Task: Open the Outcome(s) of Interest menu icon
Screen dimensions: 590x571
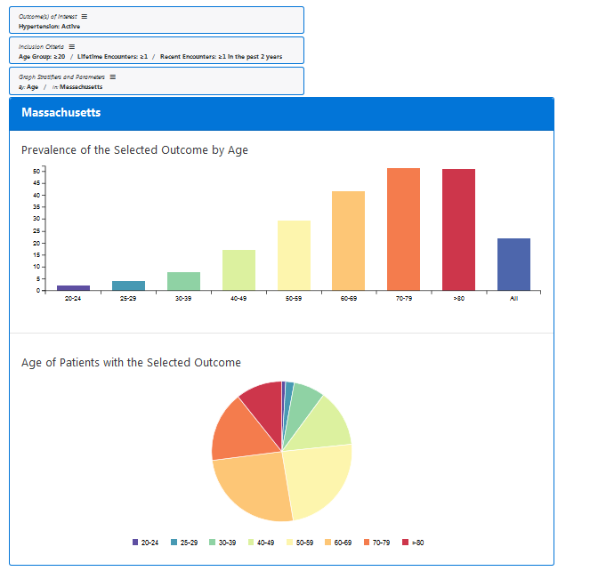Action: point(85,17)
